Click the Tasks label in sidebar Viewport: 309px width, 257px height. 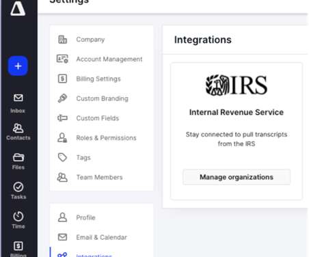coord(18,197)
